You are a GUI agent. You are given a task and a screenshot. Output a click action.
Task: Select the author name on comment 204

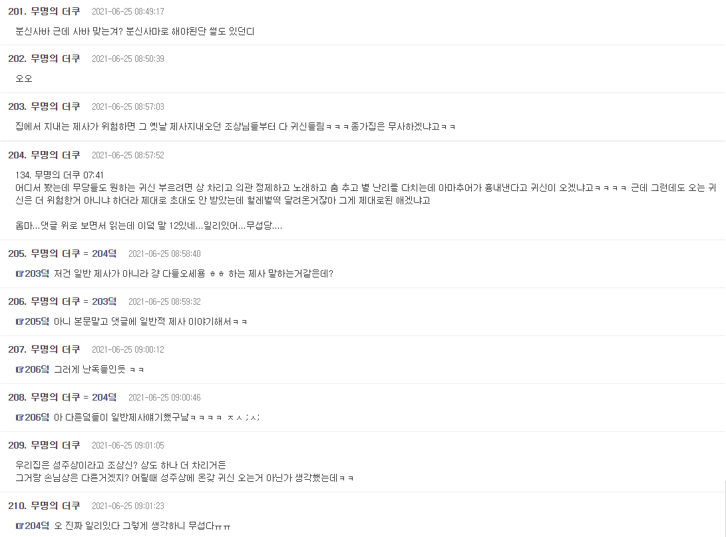pos(55,155)
